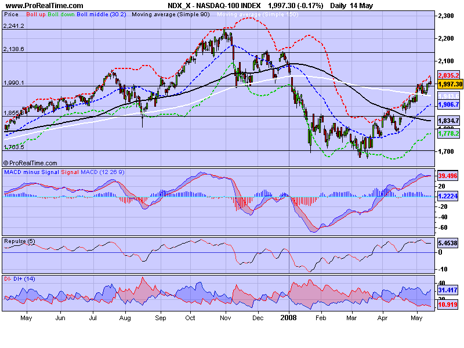Click the Aug label on time axis
The height and width of the screenshot is (348, 464).
(125, 318)
